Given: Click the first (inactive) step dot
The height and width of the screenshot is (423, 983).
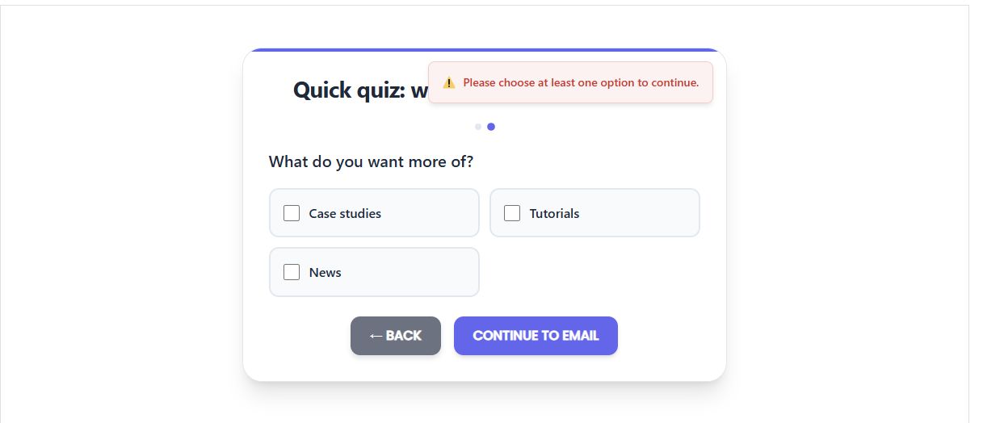Looking at the screenshot, I should 478,127.
